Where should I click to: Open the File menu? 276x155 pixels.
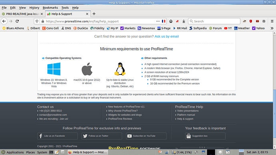point(4,8)
